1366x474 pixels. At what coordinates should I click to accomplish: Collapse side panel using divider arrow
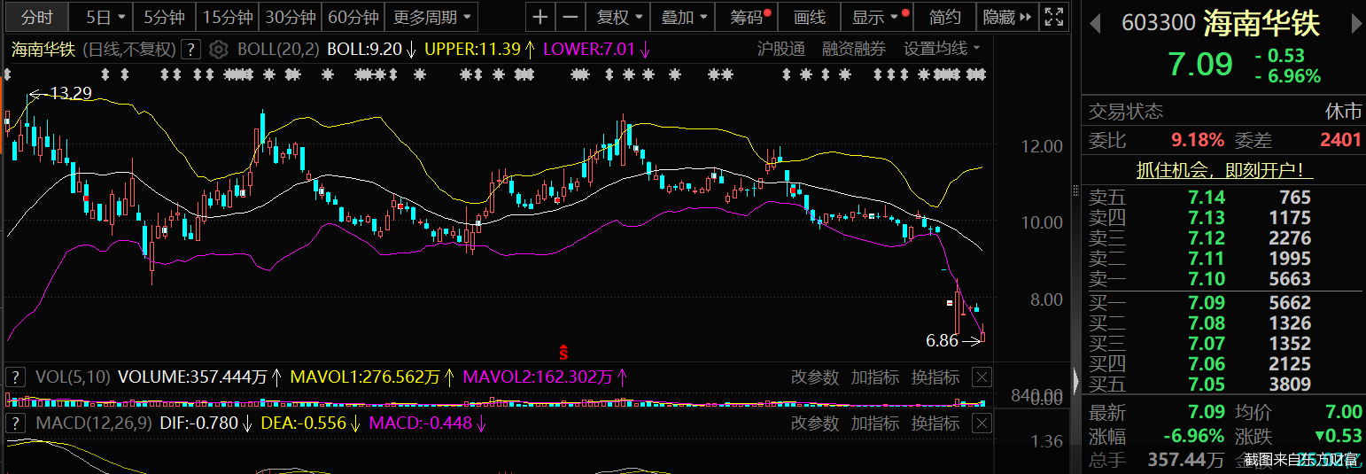click(1076, 381)
